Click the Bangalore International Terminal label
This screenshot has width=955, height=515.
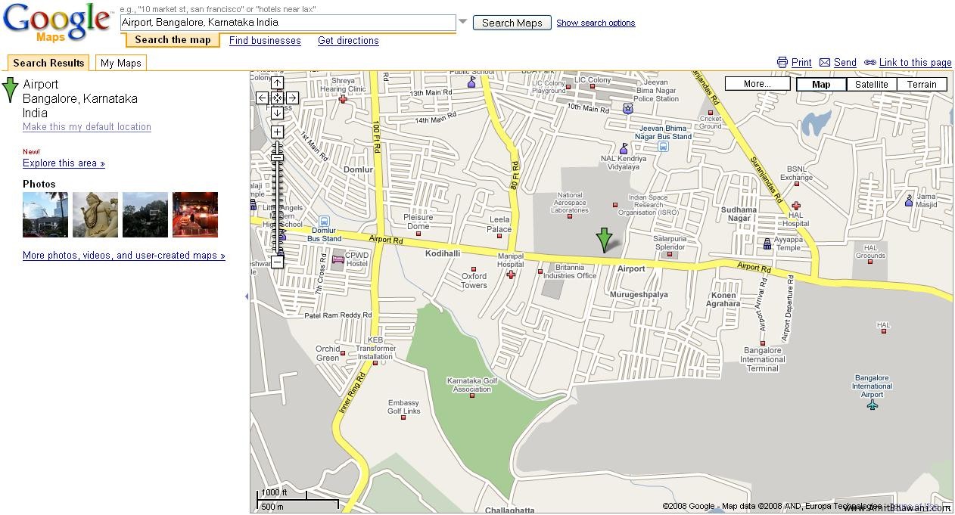[763, 359]
